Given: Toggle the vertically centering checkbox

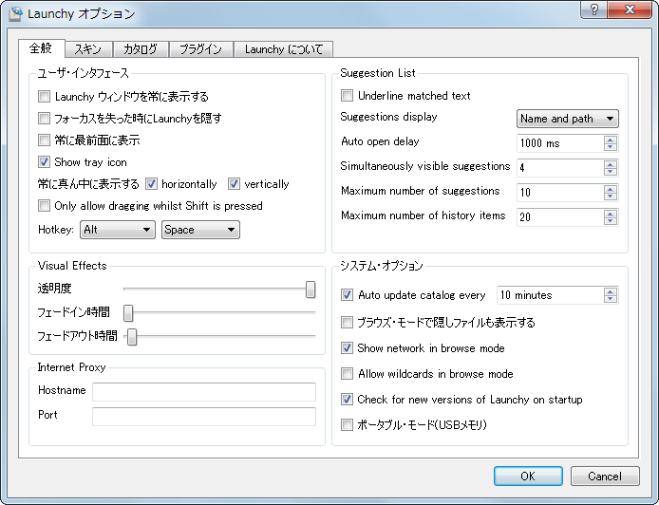Looking at the screenshot, I should coord(235,184).
